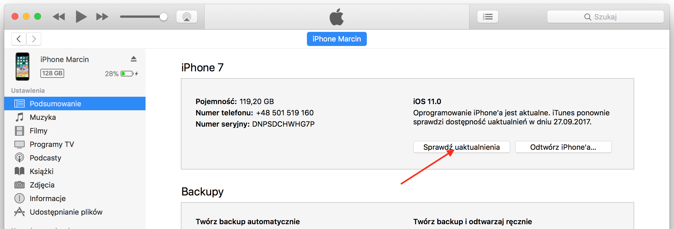Select Książki in the sidebar
674x229 pixels.
(42, 171)
